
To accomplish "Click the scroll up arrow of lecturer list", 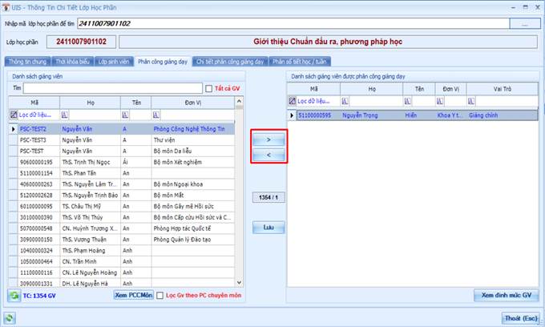I will 239,101.
